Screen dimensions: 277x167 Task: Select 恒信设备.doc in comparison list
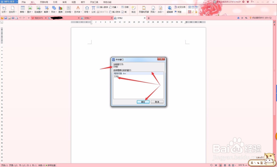[x=138, y=73]
